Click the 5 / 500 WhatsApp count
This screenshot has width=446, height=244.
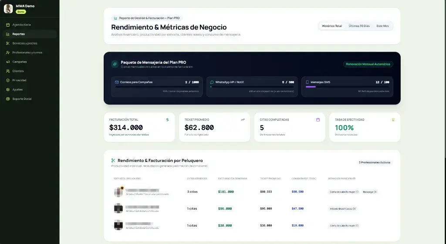tap(288, 82)
